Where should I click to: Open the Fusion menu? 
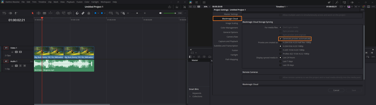coord(79,2)
